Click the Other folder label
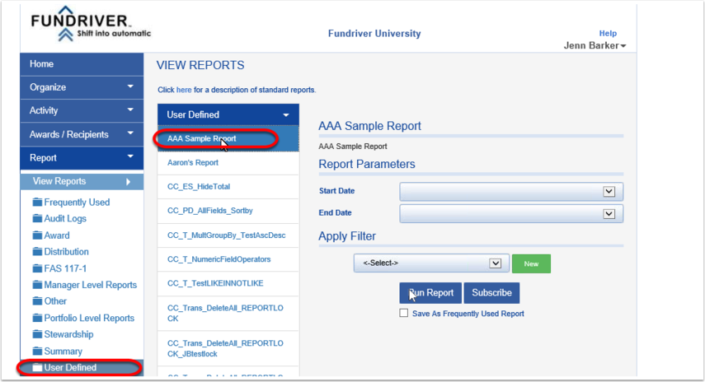The height and width of the screenshot is (382, 705). tap(55, 300)
